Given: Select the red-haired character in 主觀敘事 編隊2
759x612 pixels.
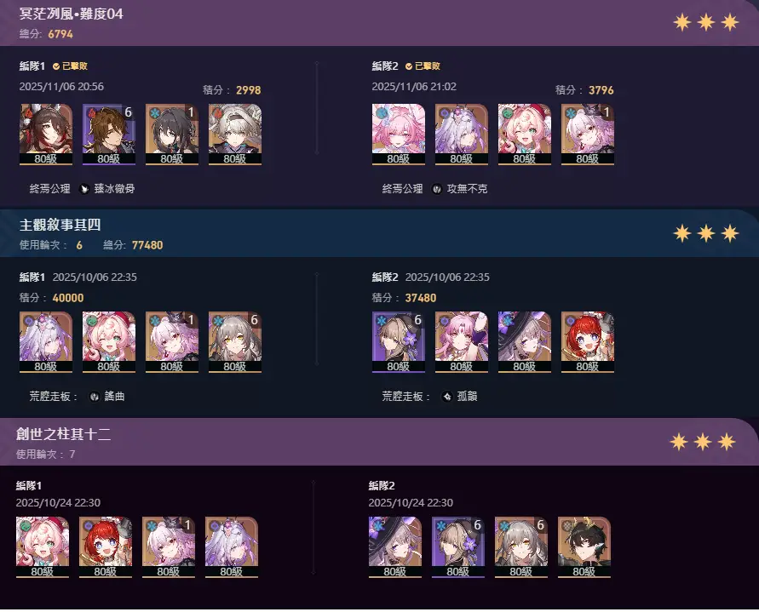Looking at the screenshot, I should tap(587, 342).
